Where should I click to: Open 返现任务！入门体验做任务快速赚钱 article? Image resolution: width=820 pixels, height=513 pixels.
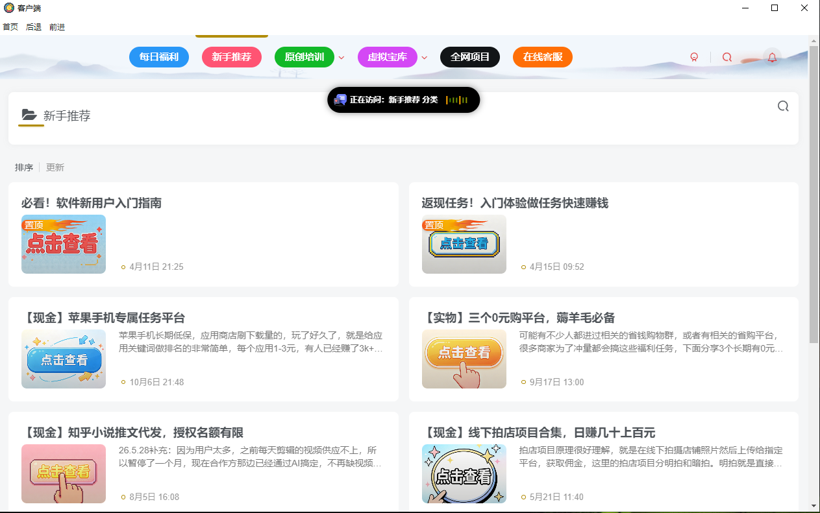coord(515,203)
